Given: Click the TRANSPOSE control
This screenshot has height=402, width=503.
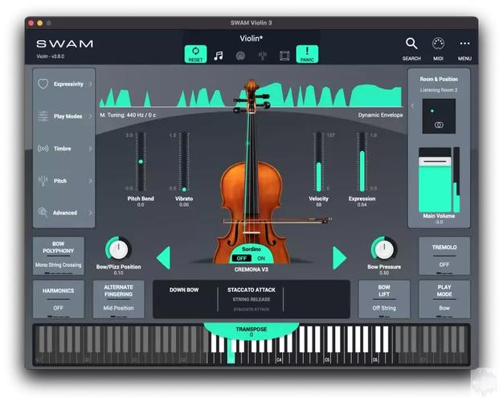Looking at the screenshot, I should (251, 331).
